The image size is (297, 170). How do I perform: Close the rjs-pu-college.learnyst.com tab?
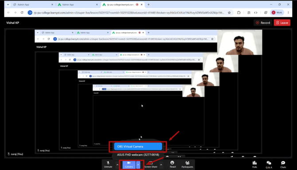tap(141, 4)
